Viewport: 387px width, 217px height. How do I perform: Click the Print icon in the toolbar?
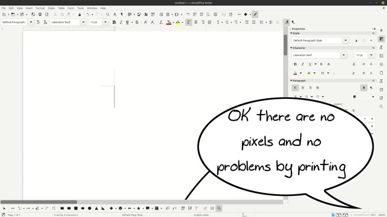pos(40,14)
